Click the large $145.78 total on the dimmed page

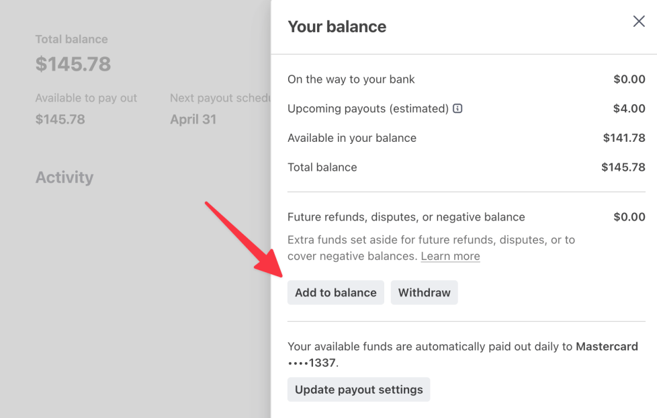pos(73,65)
